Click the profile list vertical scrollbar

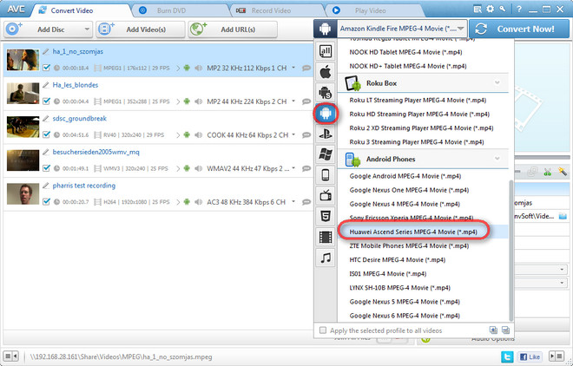pos(510,251)
